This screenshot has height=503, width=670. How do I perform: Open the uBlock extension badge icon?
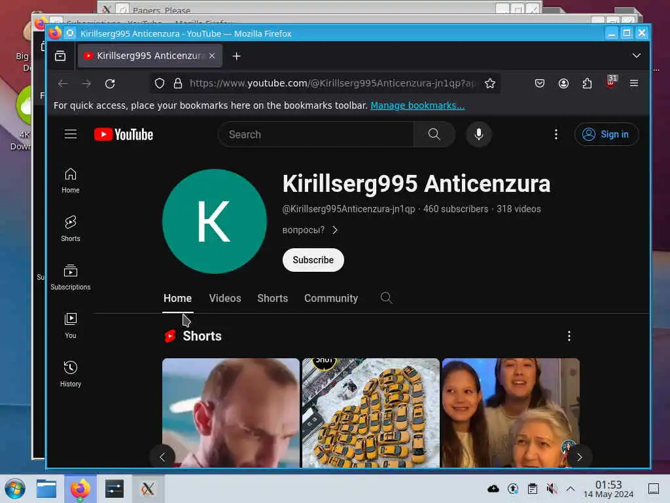click(x=611, y=82)
